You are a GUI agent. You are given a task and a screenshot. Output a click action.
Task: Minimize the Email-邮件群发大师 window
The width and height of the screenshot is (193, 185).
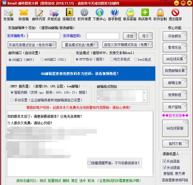(177, 3)
